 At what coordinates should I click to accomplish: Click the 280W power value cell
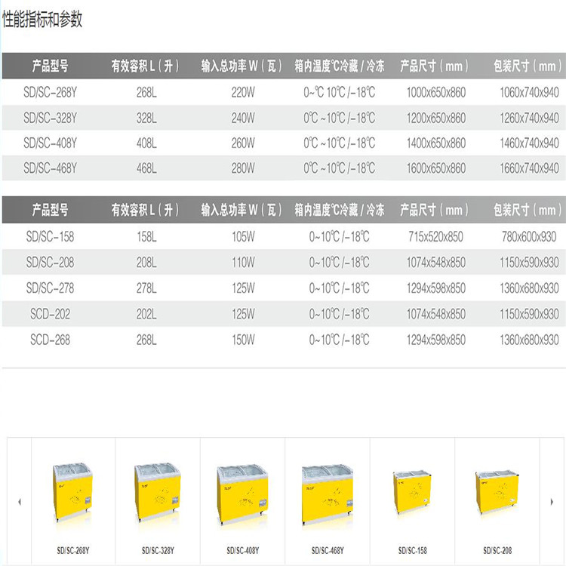pos(243,169)
